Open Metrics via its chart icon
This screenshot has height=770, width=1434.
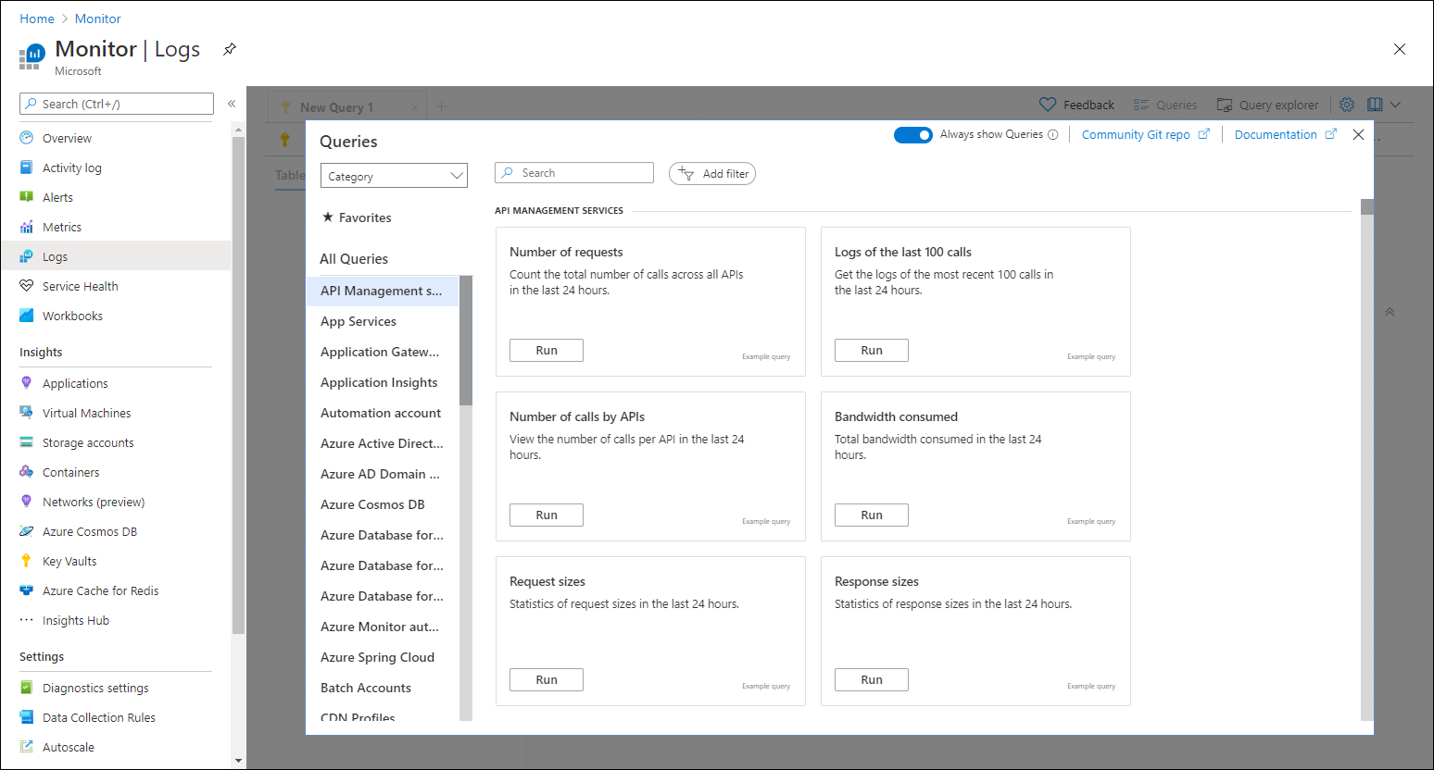coord(27,227)
